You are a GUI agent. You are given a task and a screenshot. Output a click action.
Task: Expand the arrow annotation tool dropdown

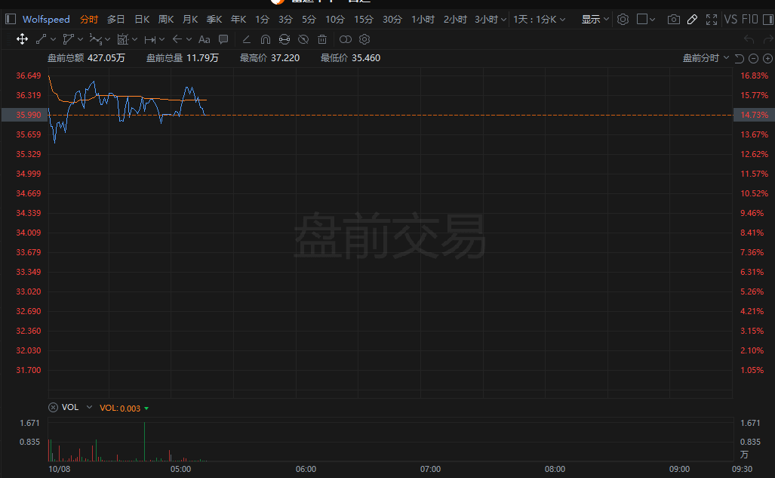[x=189, y=39]
